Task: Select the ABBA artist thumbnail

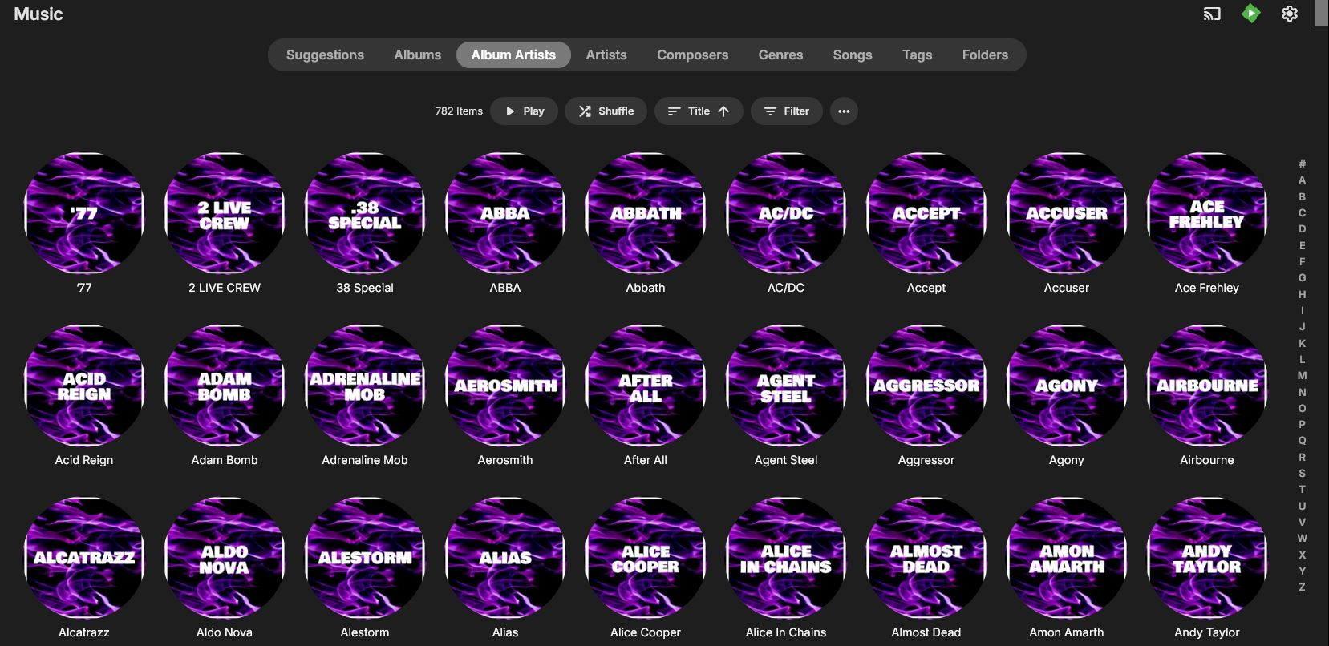Action: coord(505,213)
